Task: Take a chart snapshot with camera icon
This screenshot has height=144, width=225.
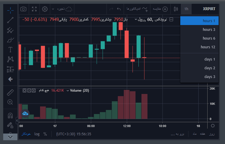Action: (x=24, y=9)
